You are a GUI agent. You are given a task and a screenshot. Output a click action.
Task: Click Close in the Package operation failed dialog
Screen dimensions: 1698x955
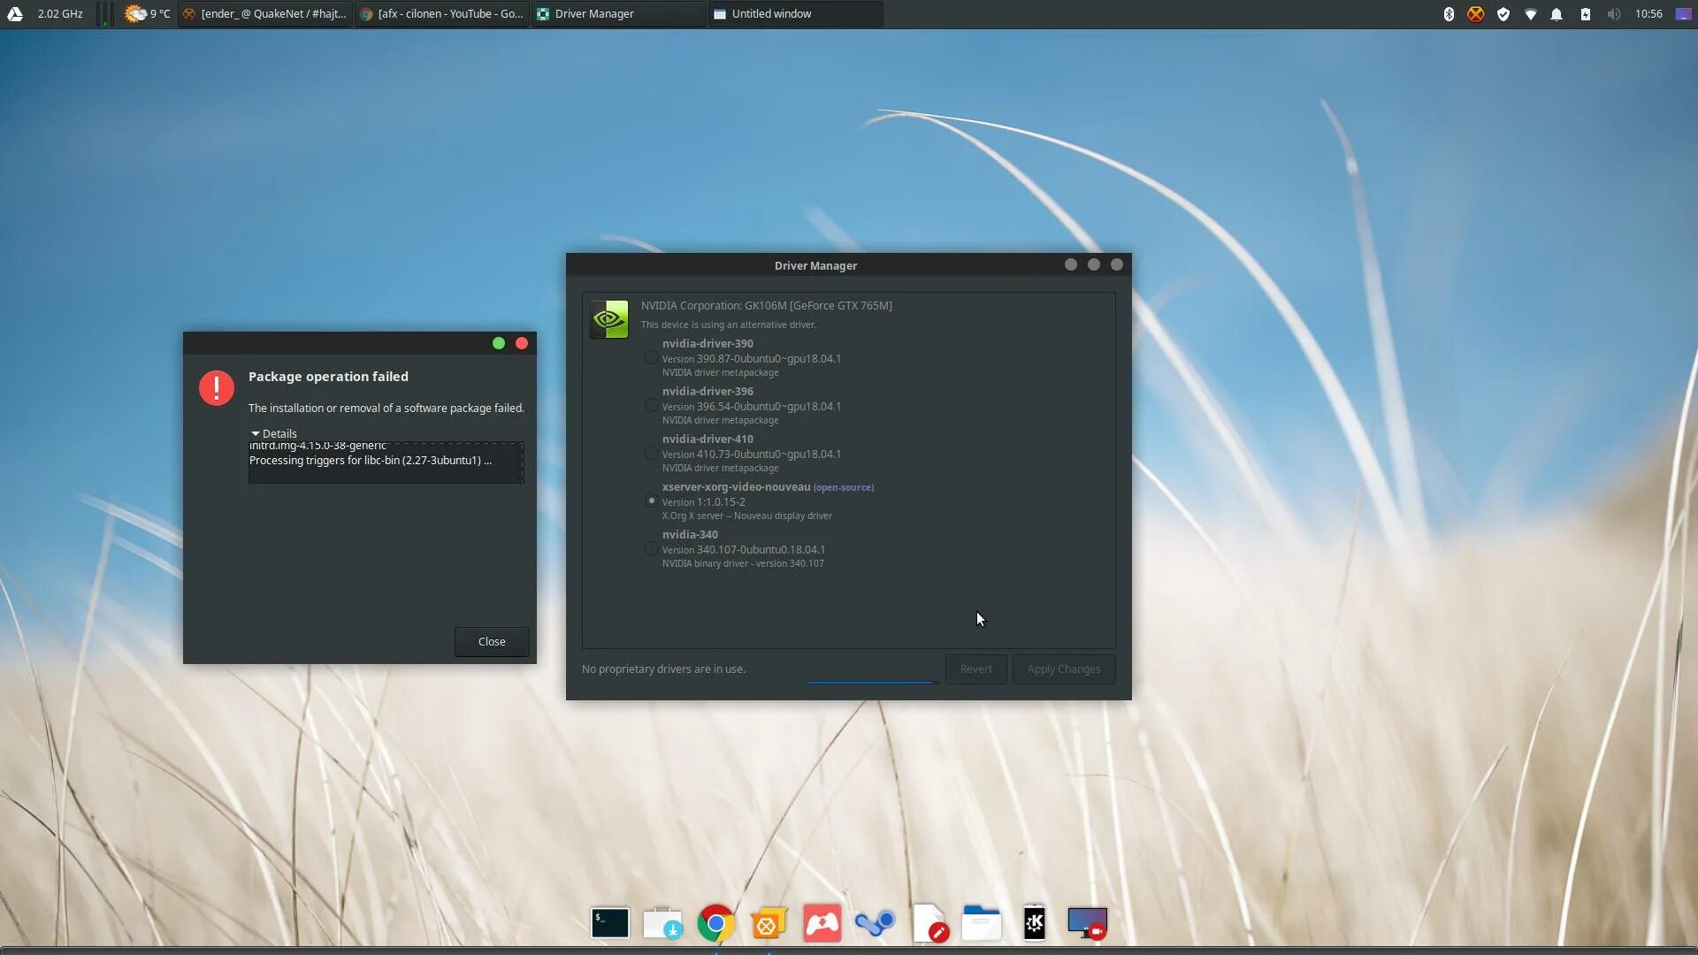point(492,642)
